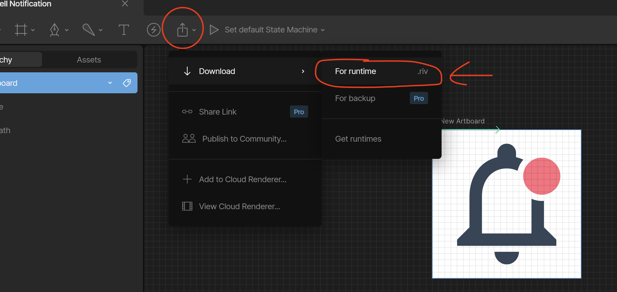Choose For backup export option

(381, 98)
